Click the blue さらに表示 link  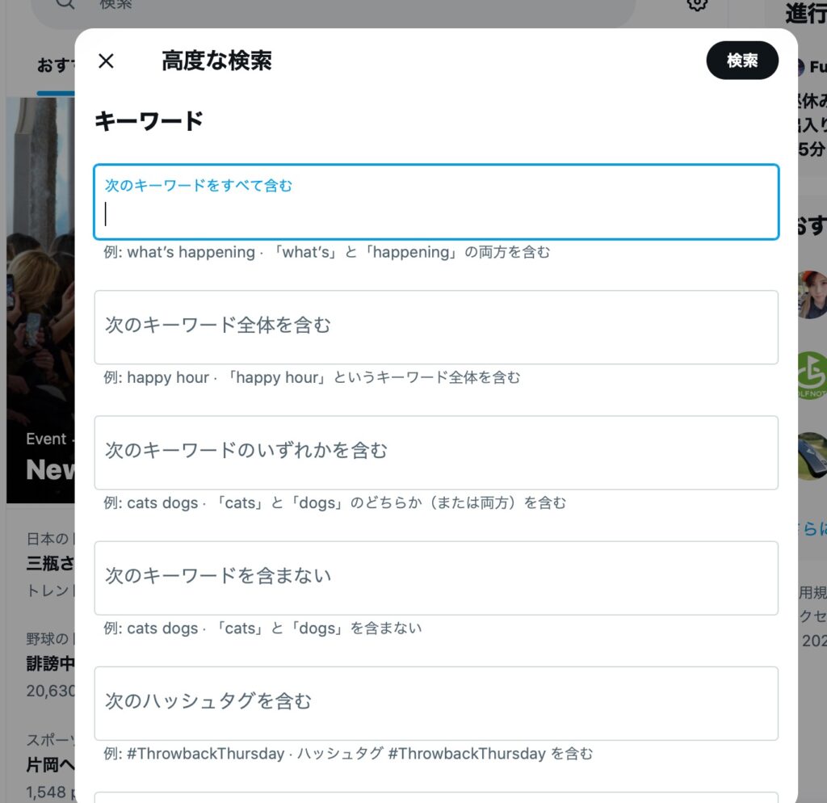coord(812,528)
